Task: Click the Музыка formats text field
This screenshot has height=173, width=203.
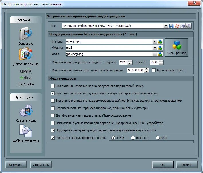Action: click(x=109, y=48)
